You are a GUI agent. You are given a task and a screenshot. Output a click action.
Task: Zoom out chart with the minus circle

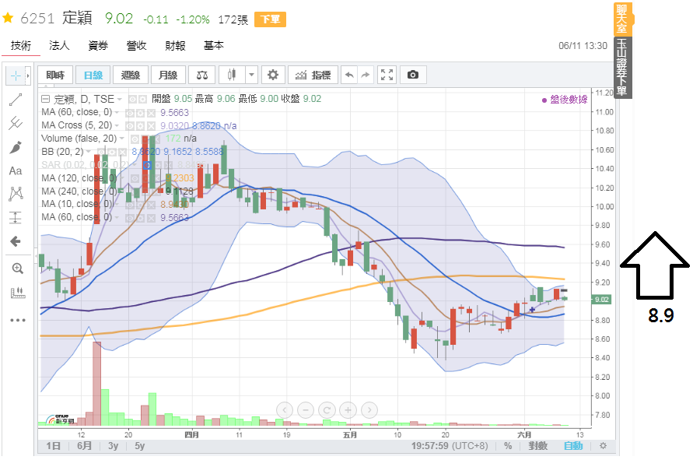pos(306,410)
